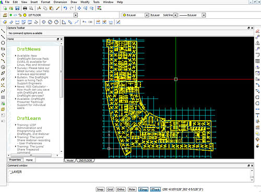Viewport: 261px width, 192px height.
Task: Save the drawing using the floppy disk icon
Action: pos(17,8)
